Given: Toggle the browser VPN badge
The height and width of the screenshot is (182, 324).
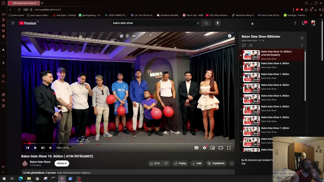Looking at the screenshot, I should coord(26,10).
